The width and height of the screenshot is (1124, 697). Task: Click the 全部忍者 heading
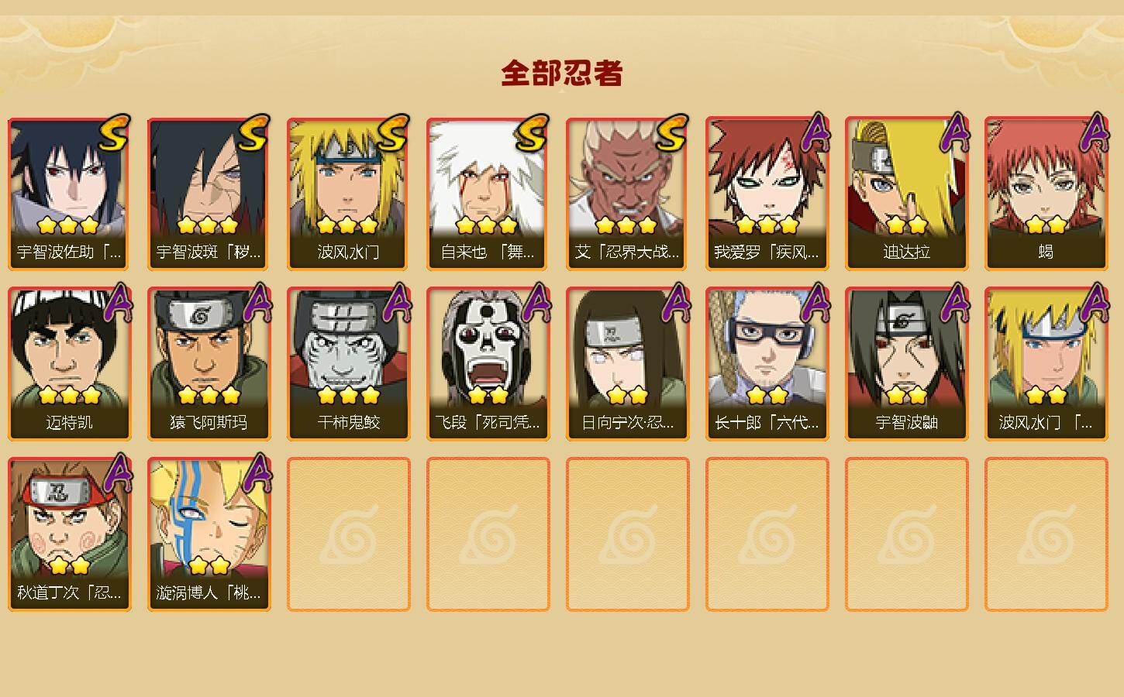562,73
